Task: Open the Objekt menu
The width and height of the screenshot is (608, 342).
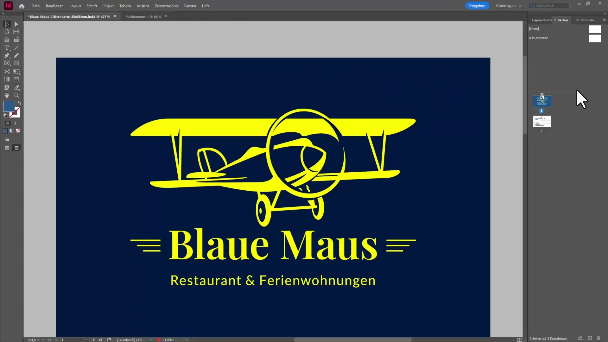Action: click(x=108, y=6)
